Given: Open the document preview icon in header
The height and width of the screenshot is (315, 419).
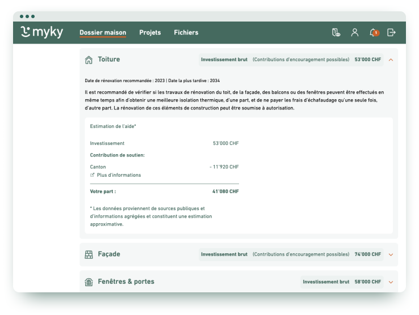Looking at the screenshot, I should (x=336, y=32).
